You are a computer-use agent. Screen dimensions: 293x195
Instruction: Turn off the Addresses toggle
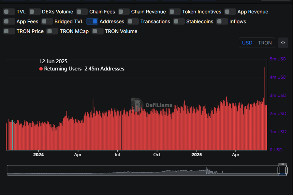point(92,22)
